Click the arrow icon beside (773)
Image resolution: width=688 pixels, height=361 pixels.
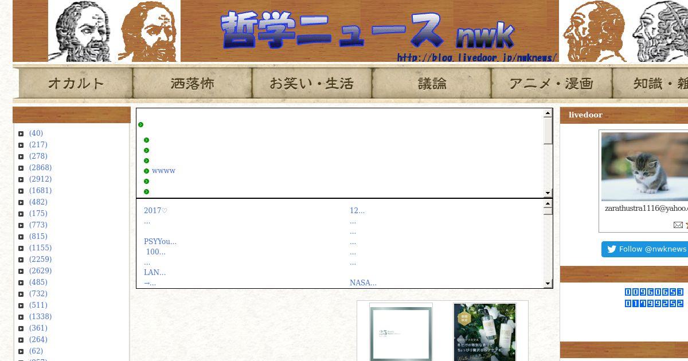click(x=21, y=225)
